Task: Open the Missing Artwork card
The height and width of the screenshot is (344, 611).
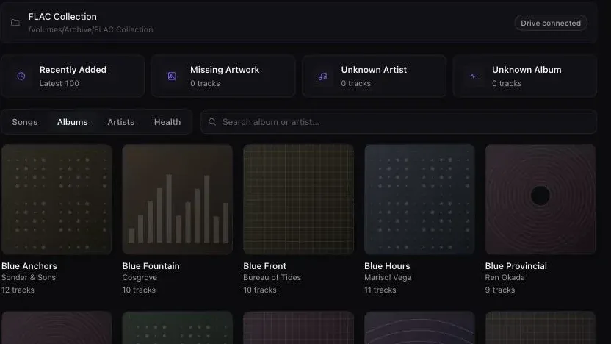Action: pyautogui.click(x=223, y=76)
